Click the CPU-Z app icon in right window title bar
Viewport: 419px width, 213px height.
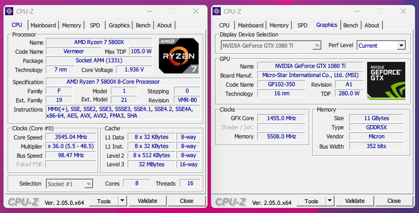(217, 12)
